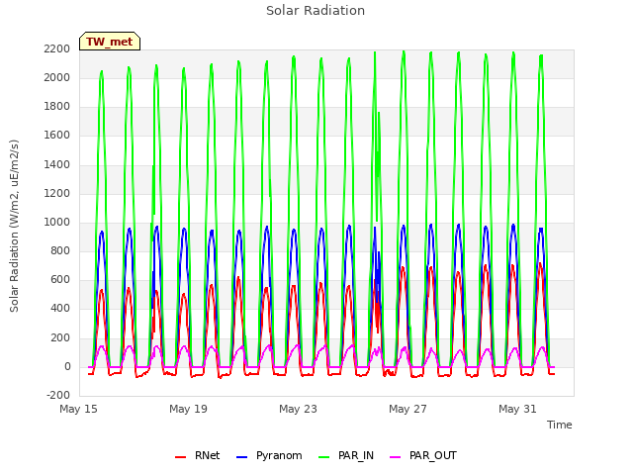Click the TW_met annotation label
The height and width of the screenshot is (475, 633).
click(x=110, y=42)
